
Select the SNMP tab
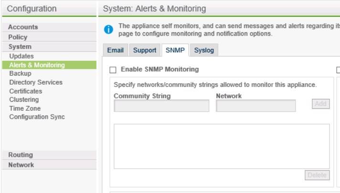pyautogui.click(x=174, y=50)
